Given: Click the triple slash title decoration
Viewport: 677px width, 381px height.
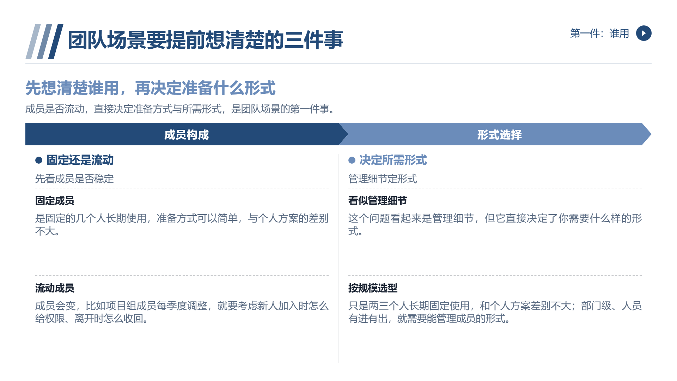Looking at the screenshot, I should click(44, 42).
